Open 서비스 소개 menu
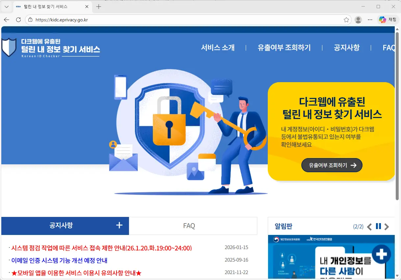Screen dimensions: 401x280 click(218, 48)
